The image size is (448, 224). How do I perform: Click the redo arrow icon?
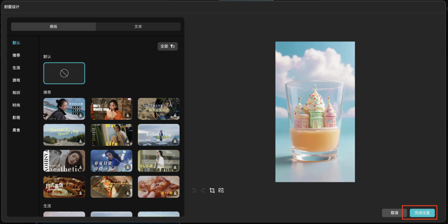203,190
